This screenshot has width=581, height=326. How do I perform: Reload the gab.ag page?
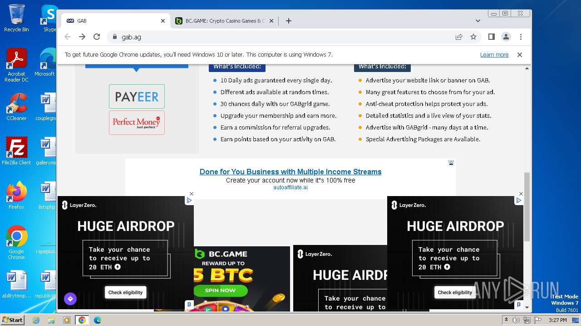click(x=97, y=37)
